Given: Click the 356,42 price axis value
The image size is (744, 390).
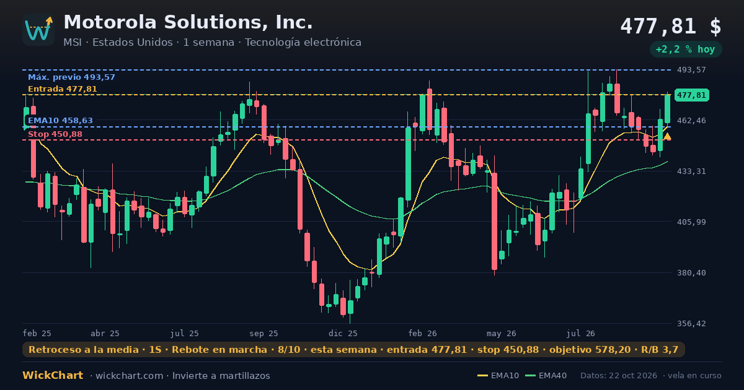Looking at the screenshot, I should (x=692, y=323).
